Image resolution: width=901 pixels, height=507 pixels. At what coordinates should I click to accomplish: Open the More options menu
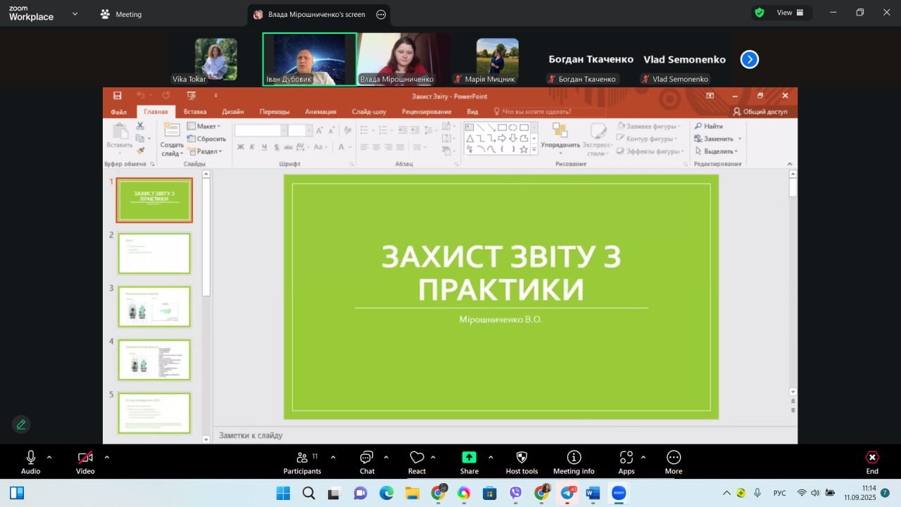pos(673,458)
